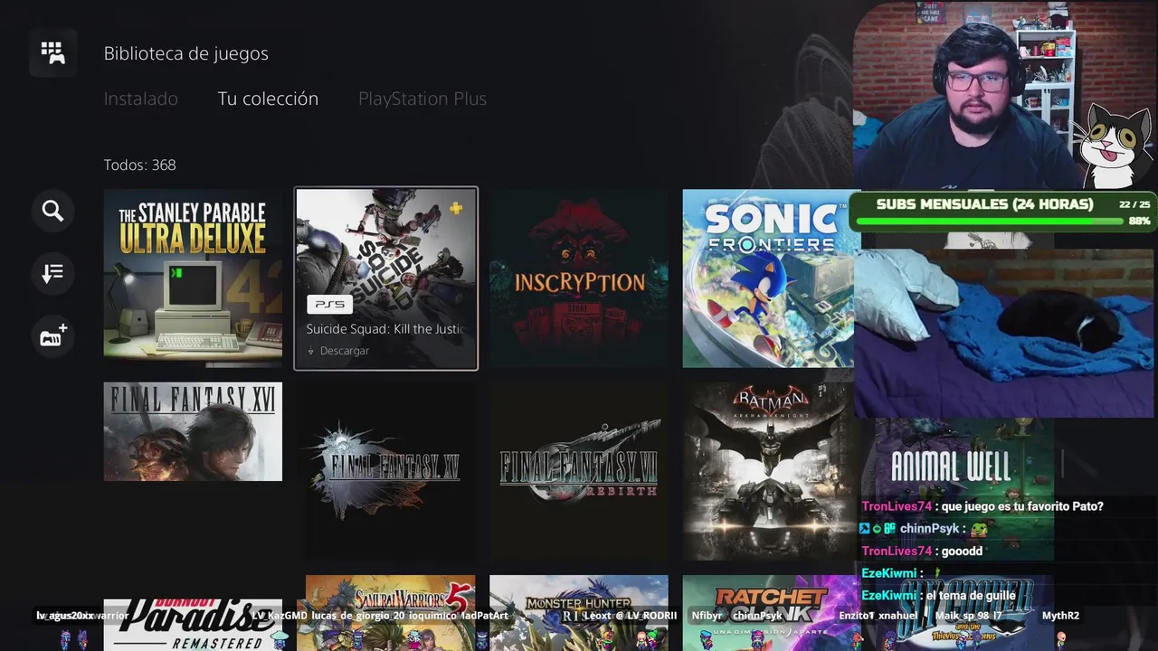Switch to the Instalado tab
Screen dimensions: 1158x651
coord(140,99)
